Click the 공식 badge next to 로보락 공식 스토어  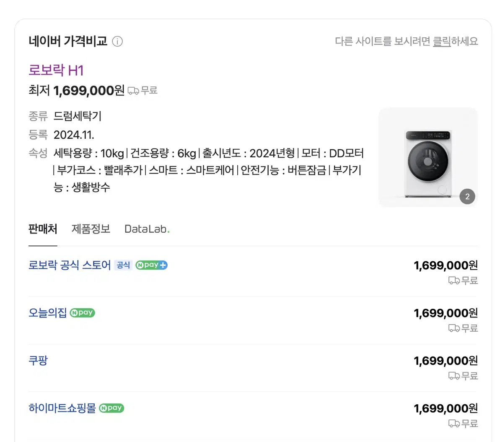123,265
